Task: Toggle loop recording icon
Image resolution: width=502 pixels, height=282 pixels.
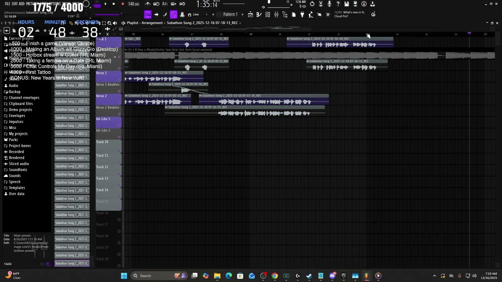Action: pyautogui.click(x=182, y=4)
